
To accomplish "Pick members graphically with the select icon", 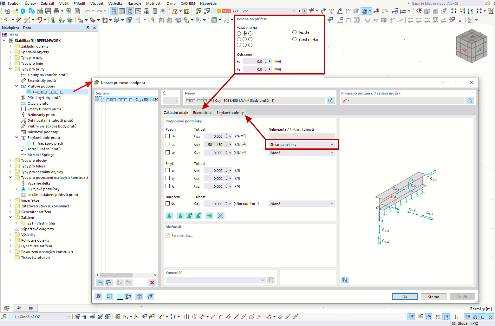I will (x=470, y=101).
